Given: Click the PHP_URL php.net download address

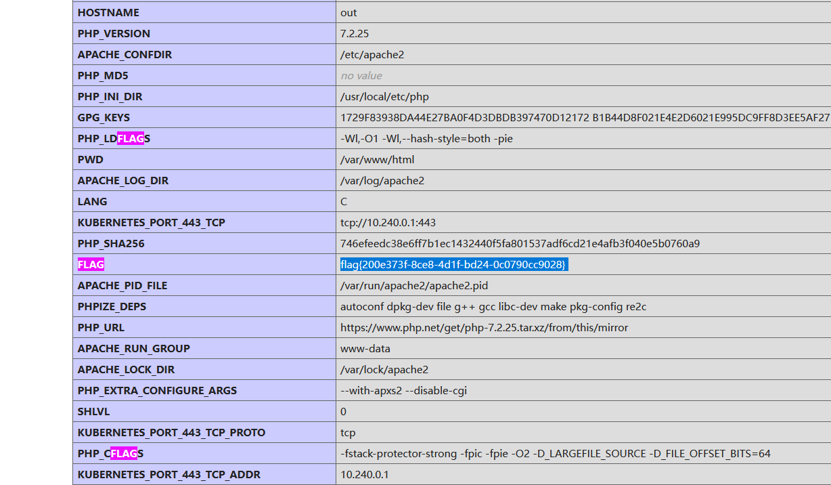Looking at the screenshot, I should 484,327.
